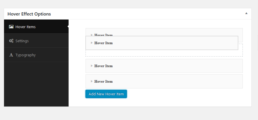Screen dimensions: 258x120
Task: Collapse the Hover Effect Options panel arrow
Action: [246, 13]
